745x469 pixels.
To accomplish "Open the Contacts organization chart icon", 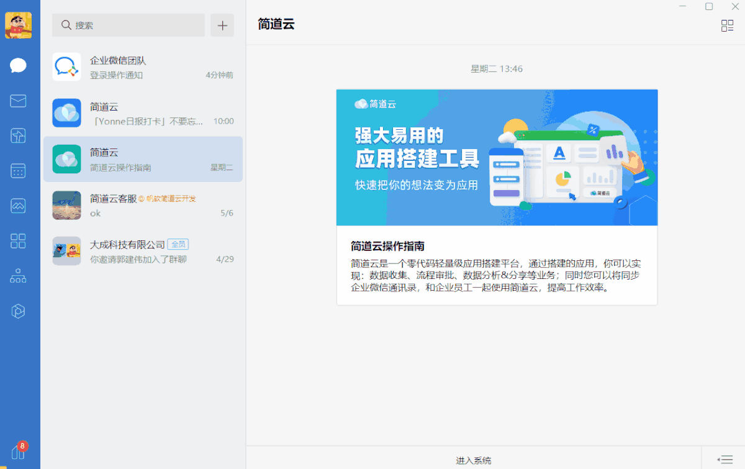I will pos(19,276).
